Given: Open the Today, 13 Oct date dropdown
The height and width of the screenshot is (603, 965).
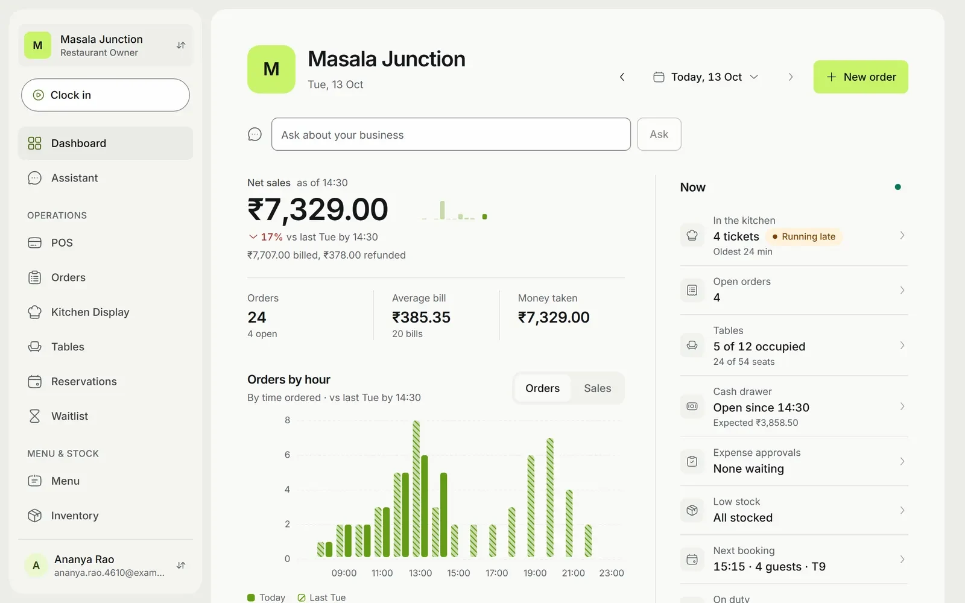Looking at the screenshot, I should pos(706,77).
